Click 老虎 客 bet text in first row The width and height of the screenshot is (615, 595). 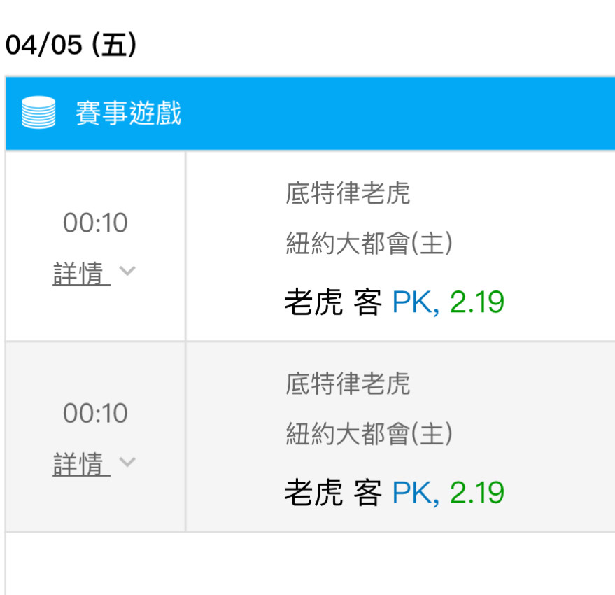point(333,302)
